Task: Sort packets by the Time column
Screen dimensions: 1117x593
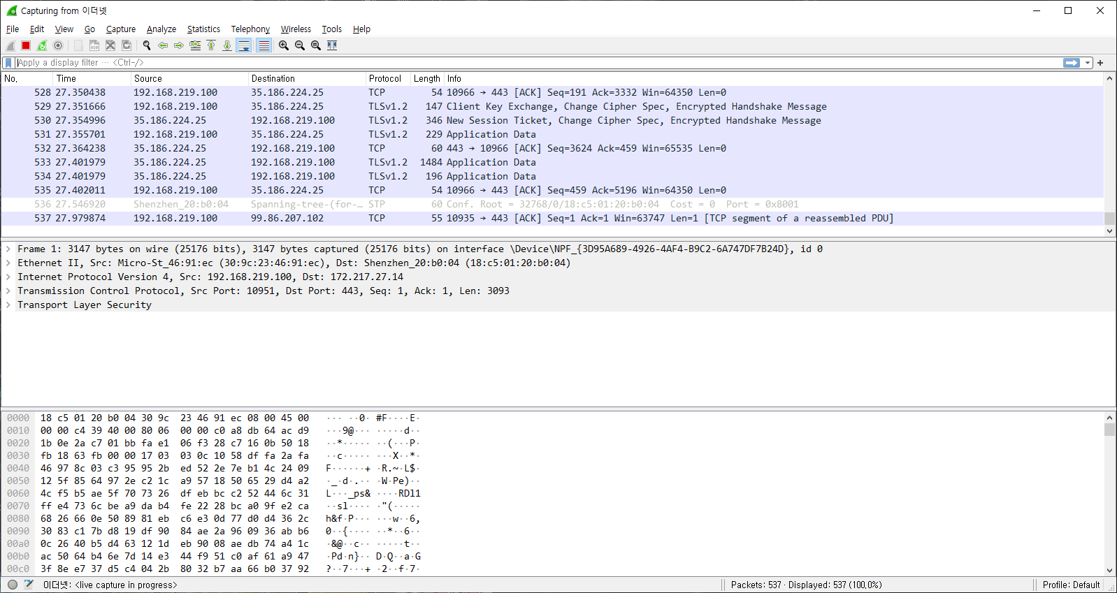Action: (92, 79)
